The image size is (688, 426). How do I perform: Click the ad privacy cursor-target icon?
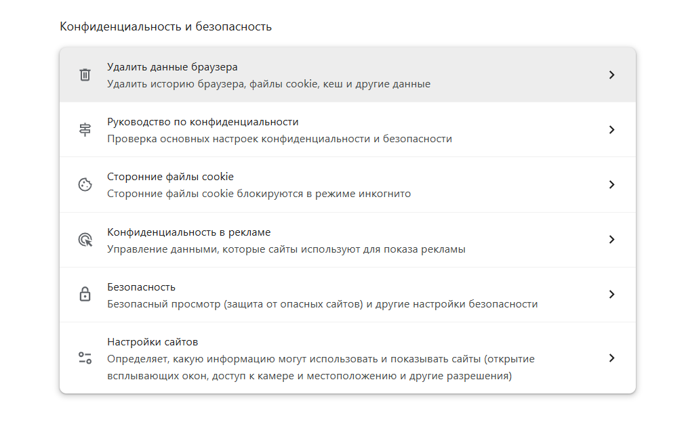[x=85, y=239]
